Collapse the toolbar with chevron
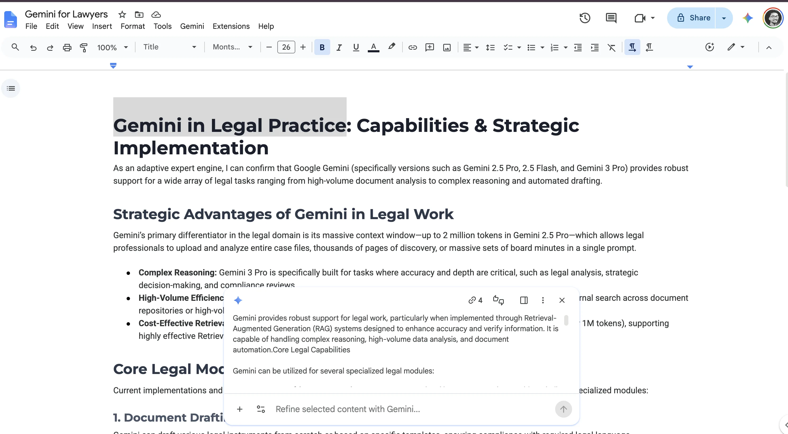This screenshot has height=434, width=788. 768,47
